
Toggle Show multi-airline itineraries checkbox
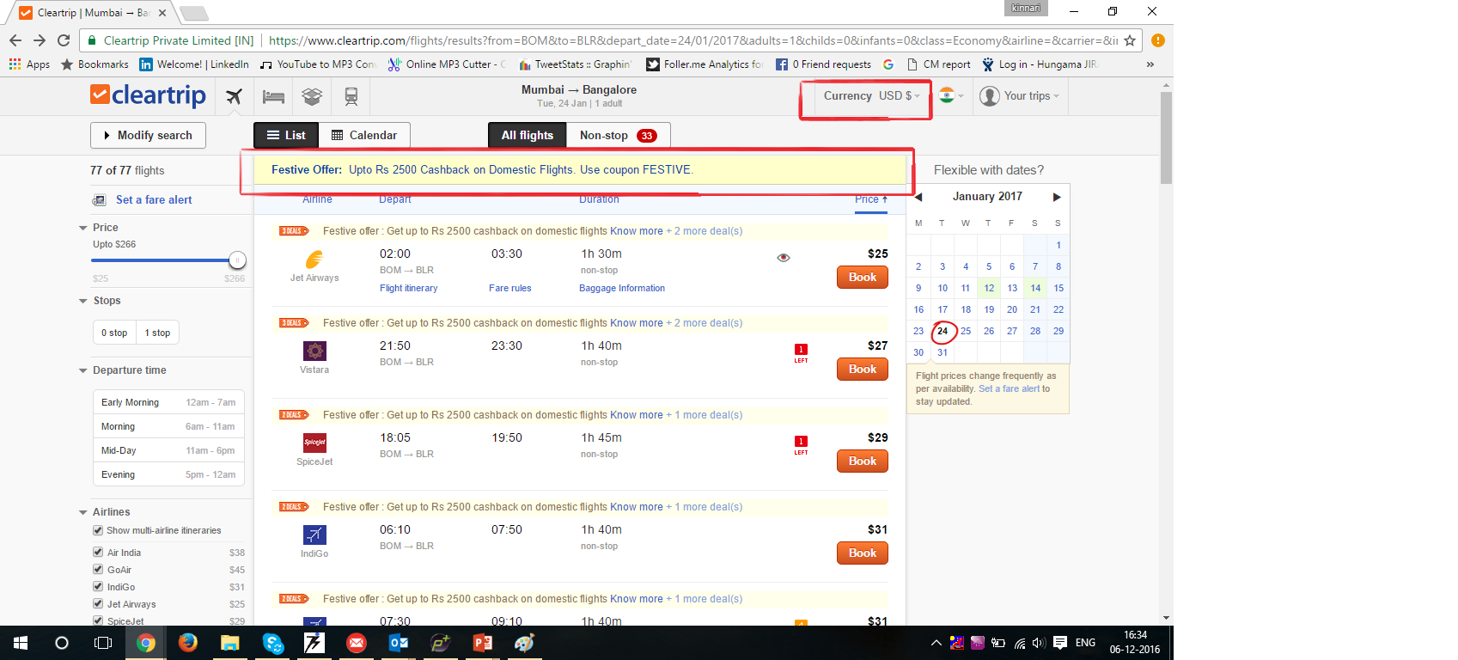click(98, 530)
